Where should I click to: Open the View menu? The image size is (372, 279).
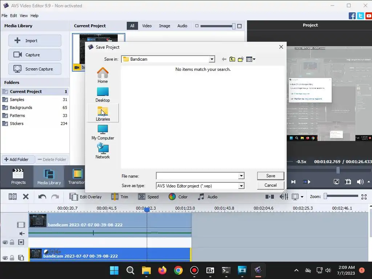(x=24, y=16)
